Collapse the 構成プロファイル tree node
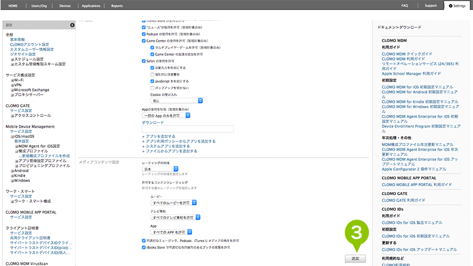473x266 pixels. coord(16,151)
